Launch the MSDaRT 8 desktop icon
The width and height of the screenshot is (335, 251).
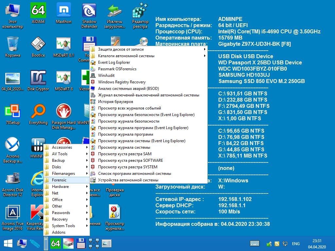63,80
